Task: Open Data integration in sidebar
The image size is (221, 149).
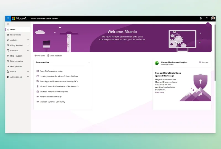Action: point(17,61)
